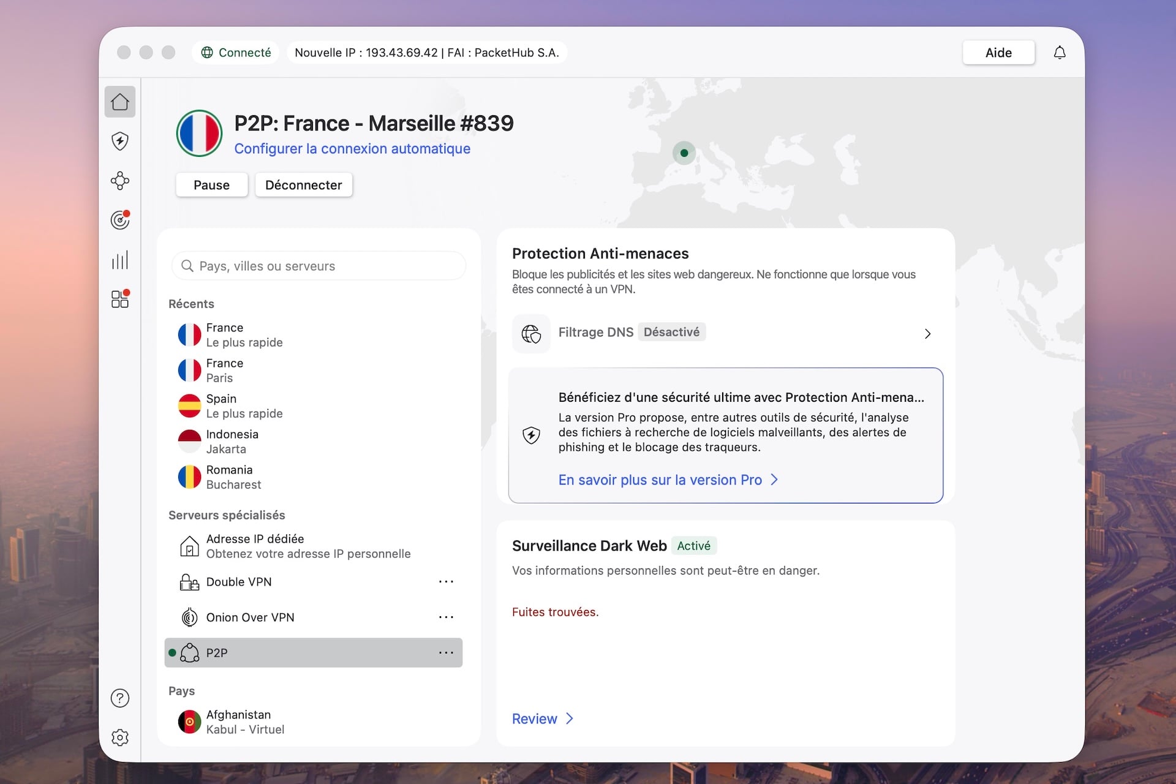Open Dark Web Monitor target icon

point(119,220)
